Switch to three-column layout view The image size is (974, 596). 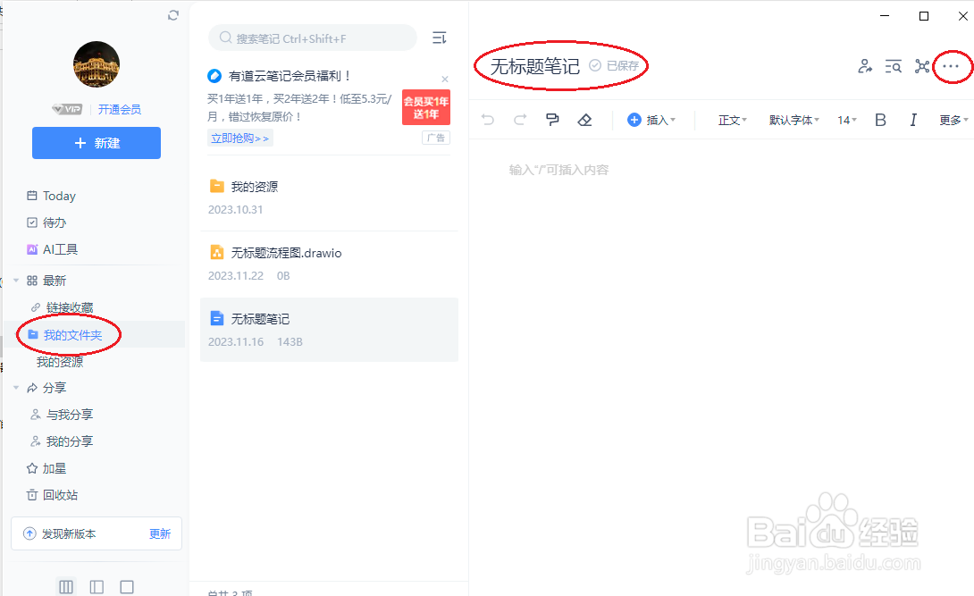click(66, 587)
